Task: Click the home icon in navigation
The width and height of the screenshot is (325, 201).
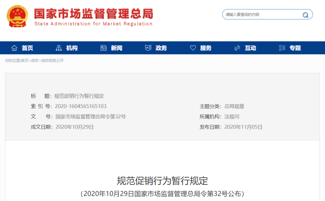Action: (x=14, y=48)
